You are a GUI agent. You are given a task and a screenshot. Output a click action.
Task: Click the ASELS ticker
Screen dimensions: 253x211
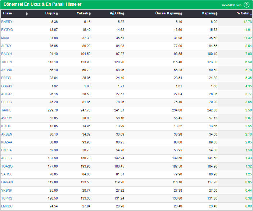(x=6, y=159)
